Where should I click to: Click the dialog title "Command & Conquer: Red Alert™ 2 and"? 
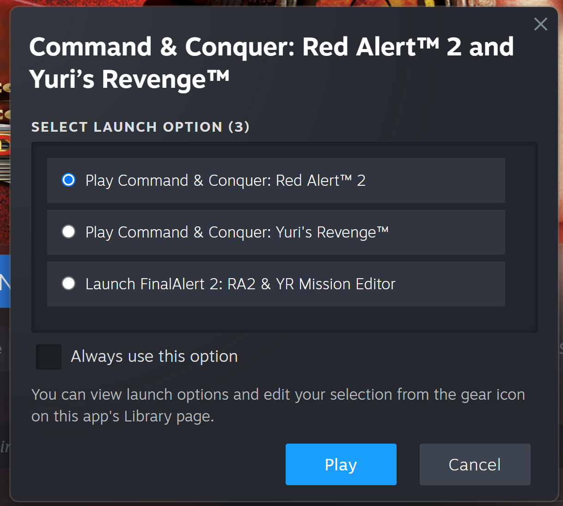pyautogui.click(x=271, y=47)
